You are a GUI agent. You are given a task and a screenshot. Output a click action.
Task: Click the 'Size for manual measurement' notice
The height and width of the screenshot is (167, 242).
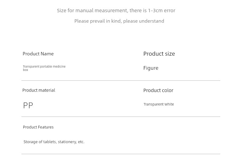click(116, 11)
